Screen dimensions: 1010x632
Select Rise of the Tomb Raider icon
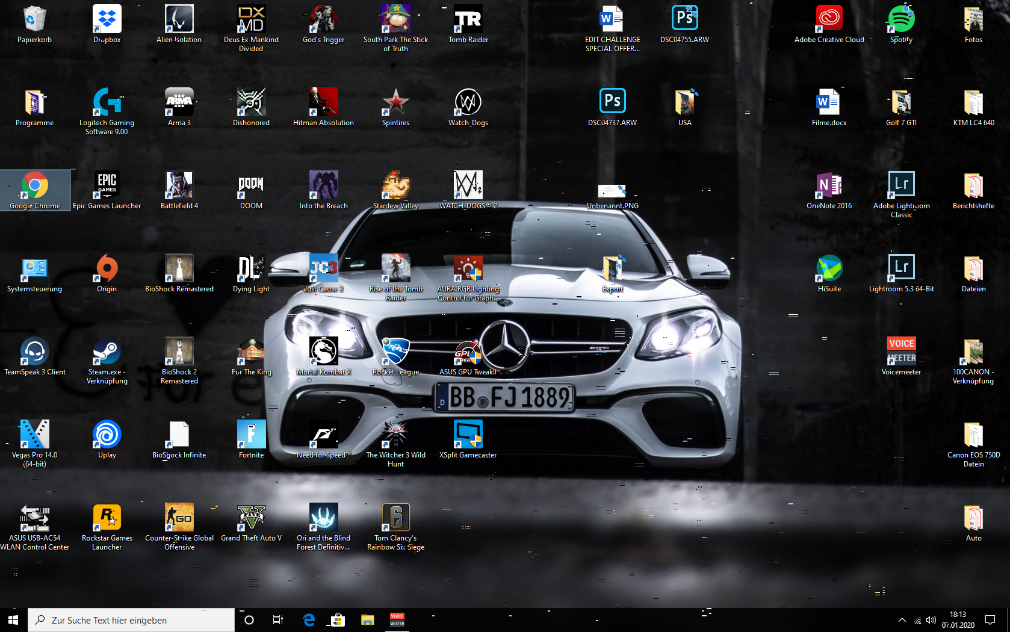pyautogui.click(x=396, y=268)
